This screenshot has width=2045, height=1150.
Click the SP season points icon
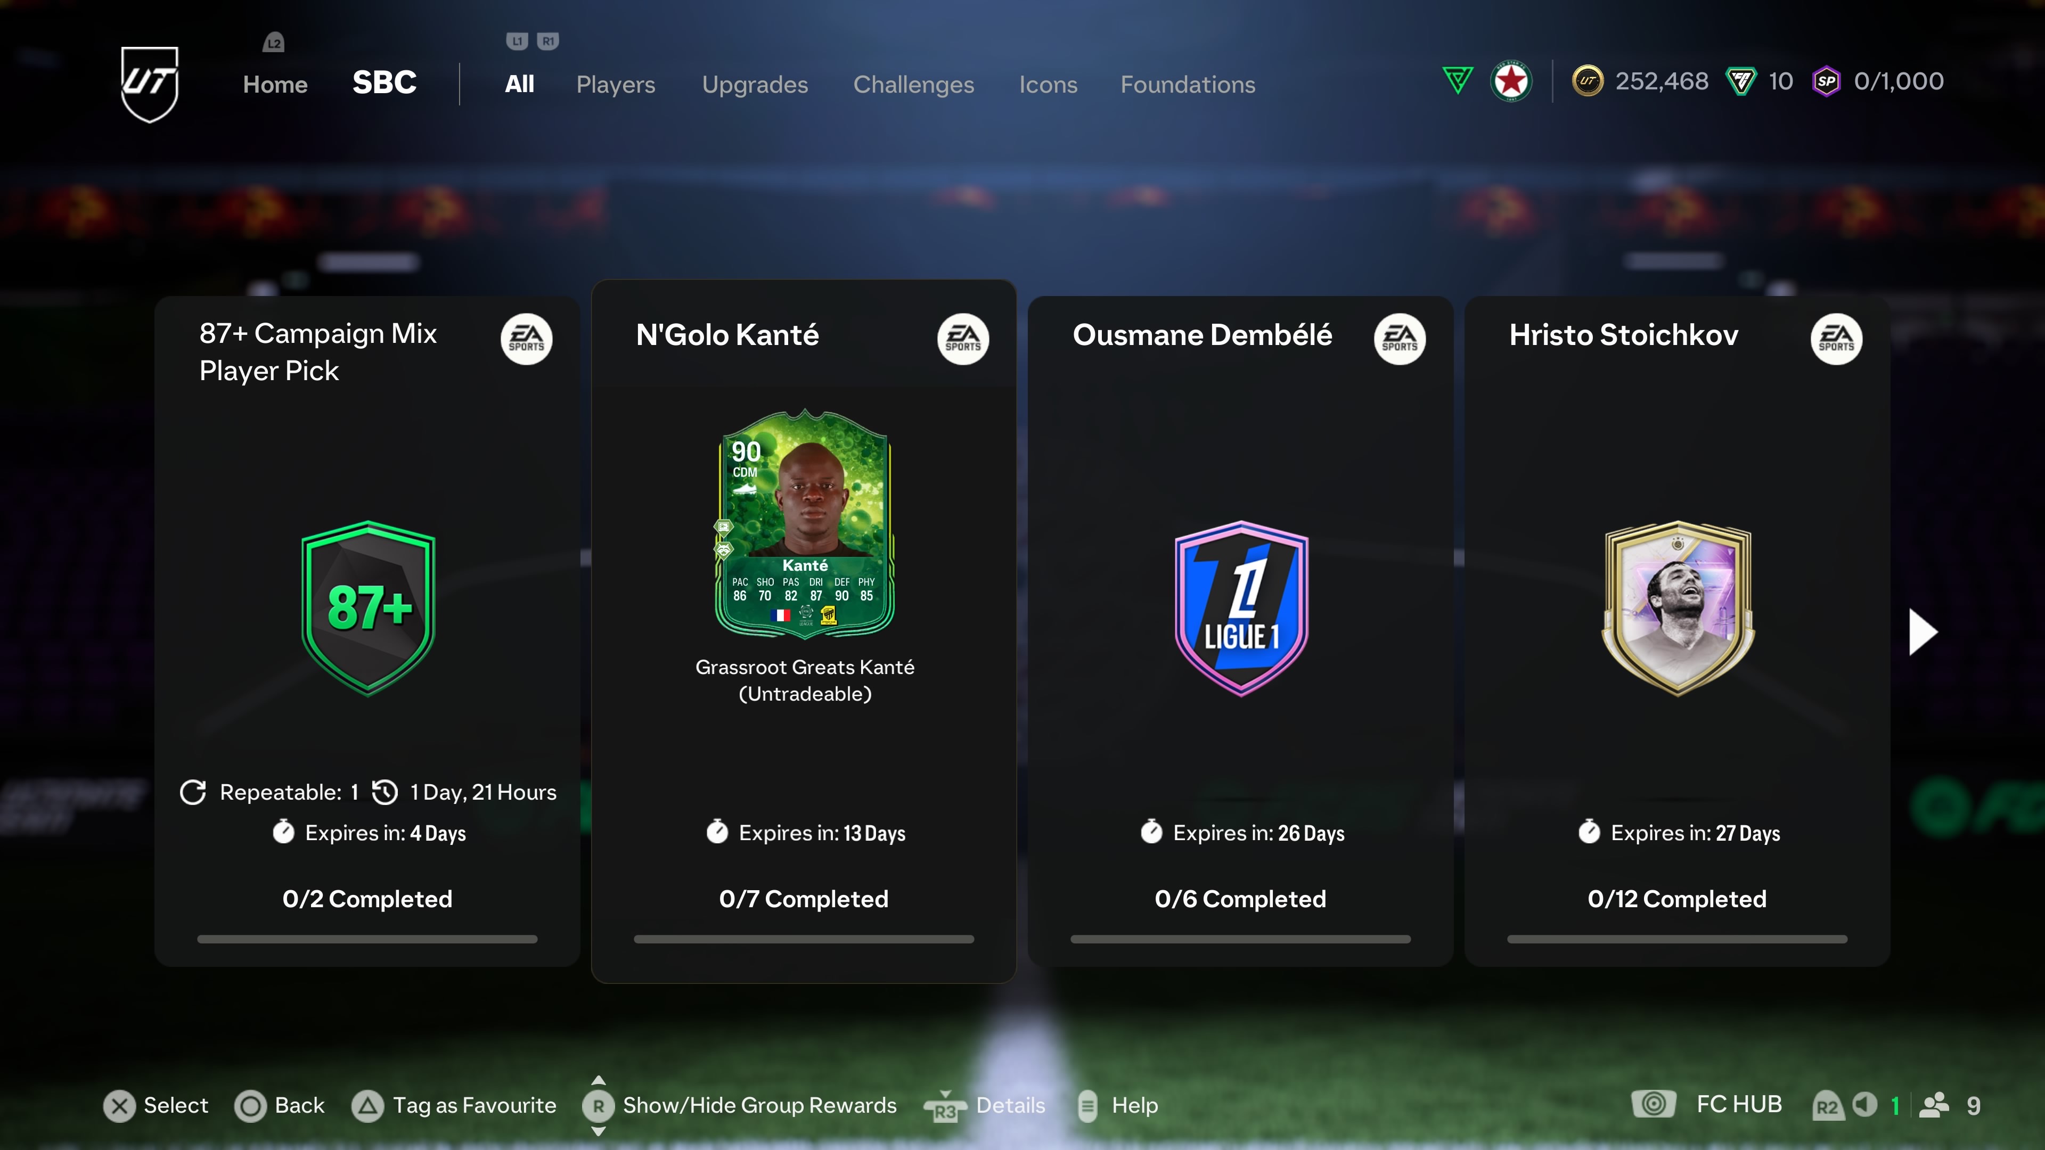point(1827,81)
